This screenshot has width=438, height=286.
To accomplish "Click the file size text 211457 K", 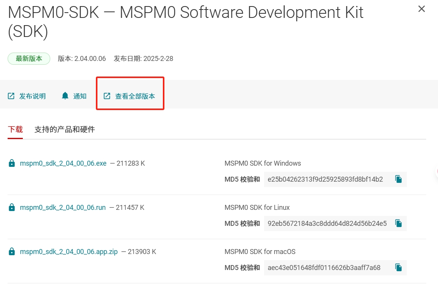I will pos(130,208).
